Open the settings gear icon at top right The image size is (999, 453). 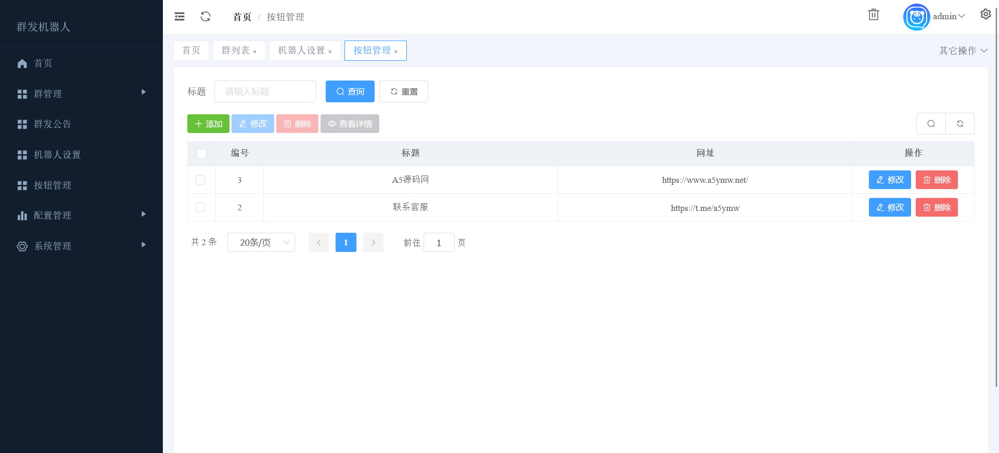(x=985, y=15)
